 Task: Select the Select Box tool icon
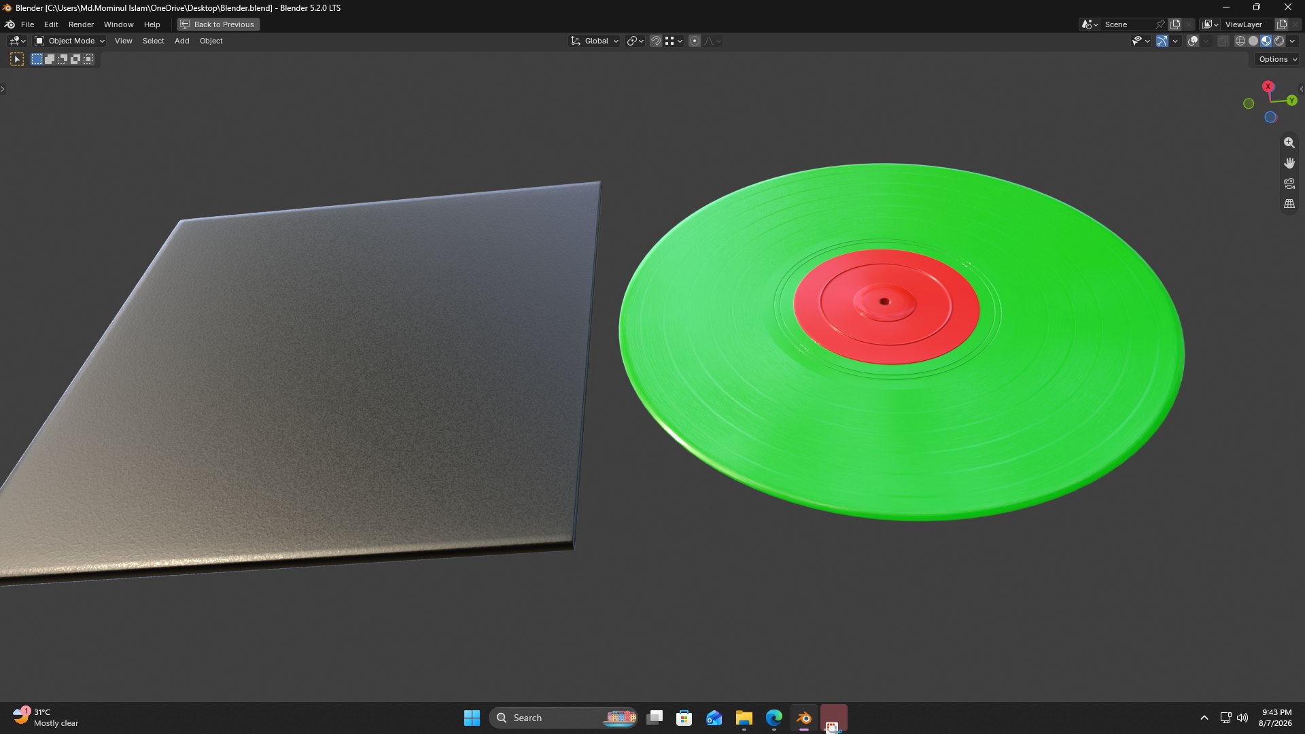point(17,60)
